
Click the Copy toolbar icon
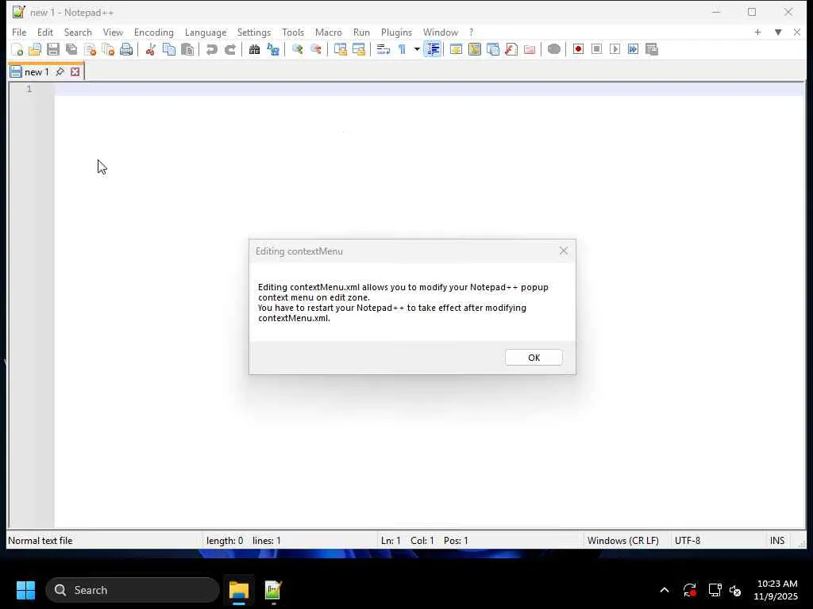tap(169, 49)
